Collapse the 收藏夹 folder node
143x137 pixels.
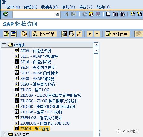(4, 45)
